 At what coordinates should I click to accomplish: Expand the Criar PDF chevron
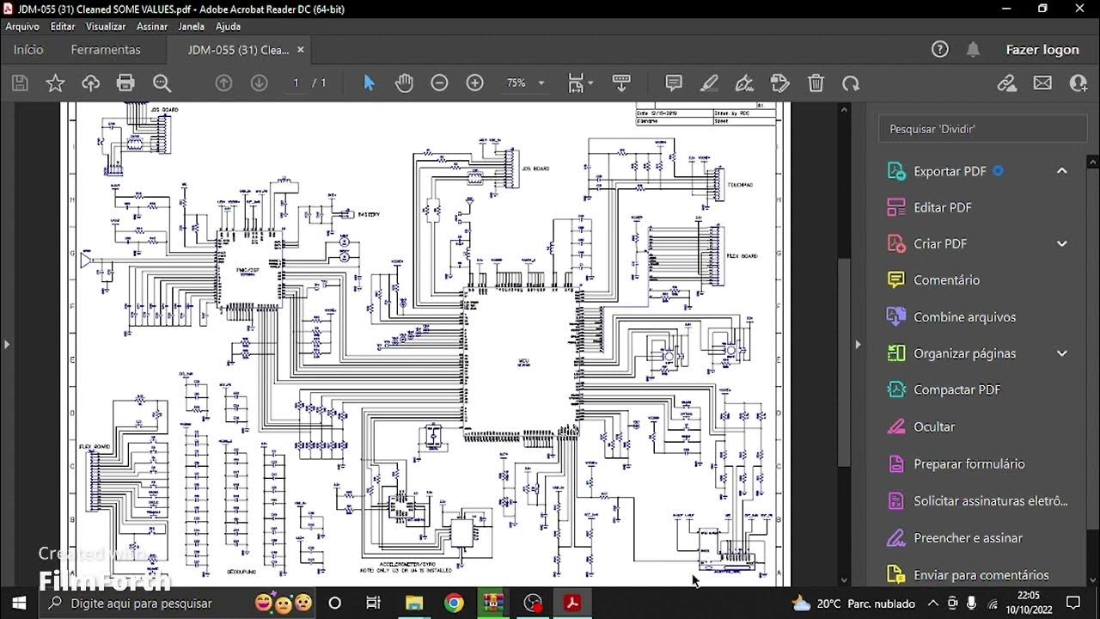click(1062, 244)
